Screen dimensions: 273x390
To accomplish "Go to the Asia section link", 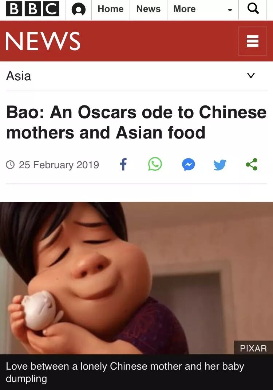I will tap(19, 76).
